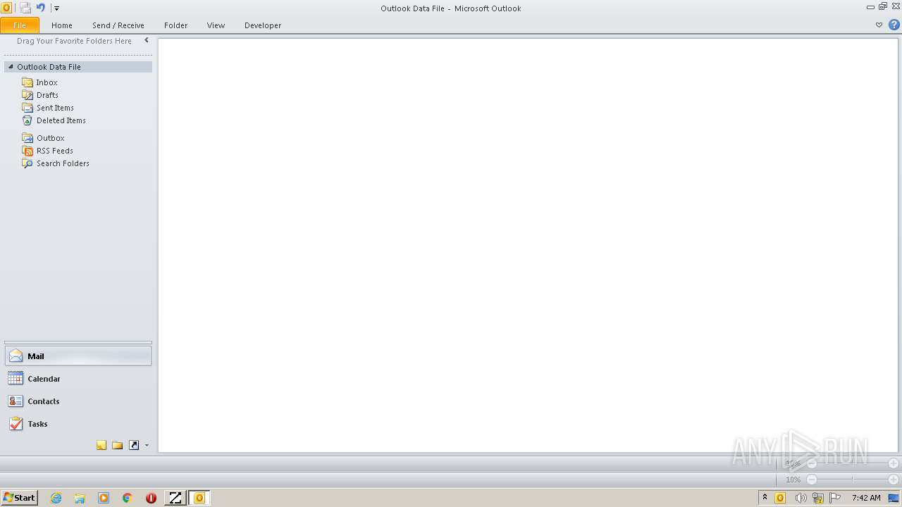Click the Outlook application icon in title bar
Image resolution: width=902 pixels, height=507 pixels.
[6, 8]
